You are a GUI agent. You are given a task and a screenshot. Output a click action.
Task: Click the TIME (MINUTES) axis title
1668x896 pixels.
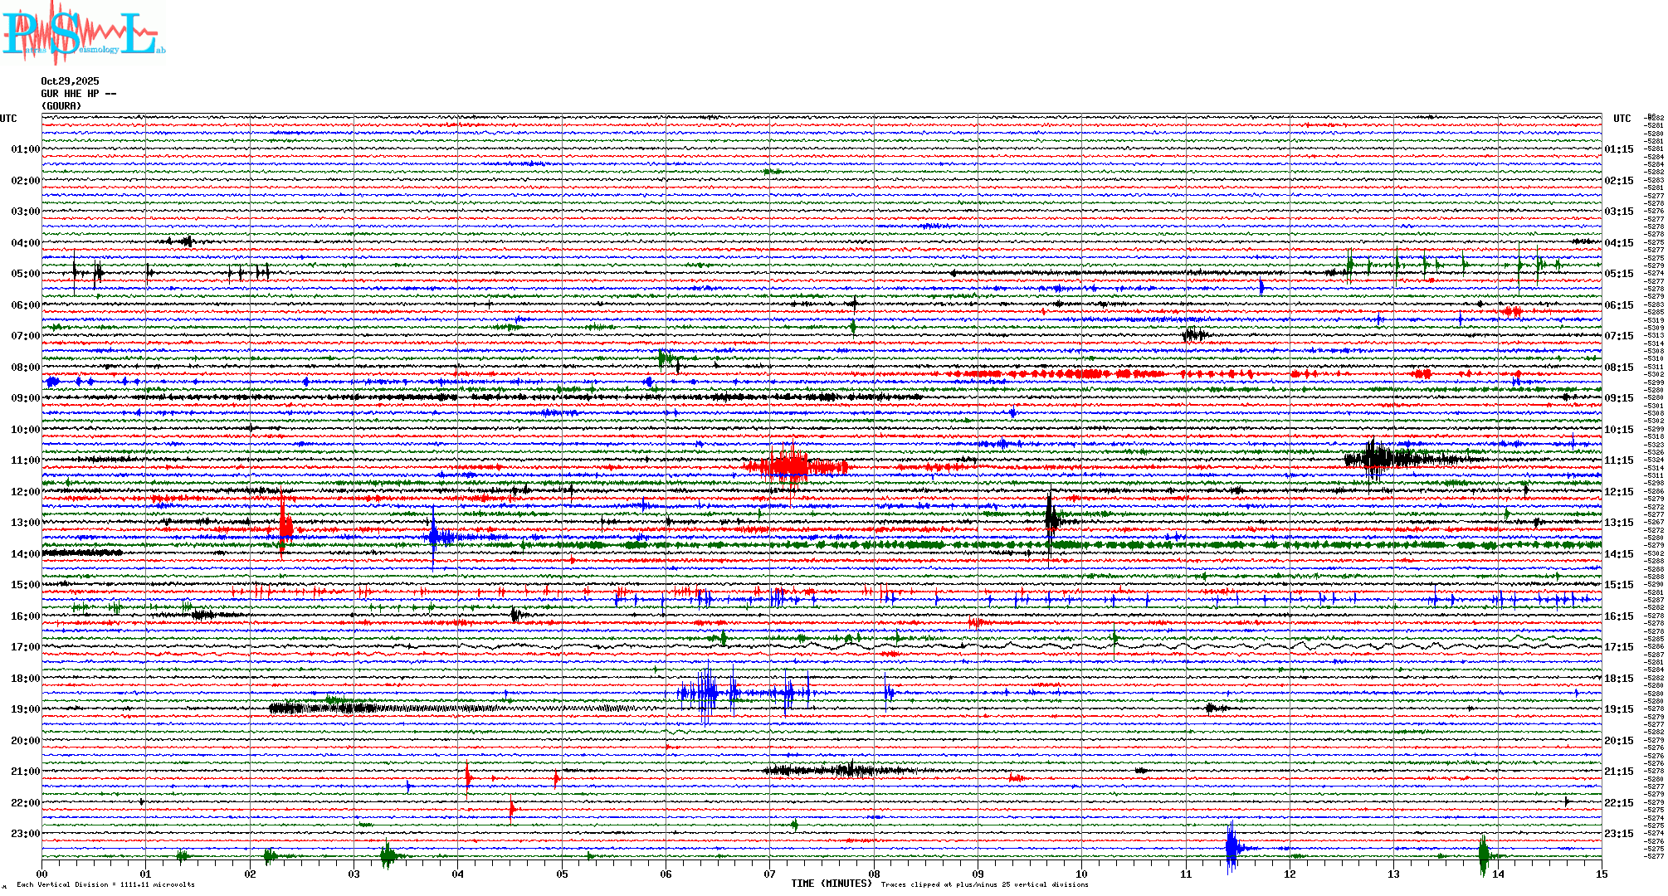click(x=832, y=884)
